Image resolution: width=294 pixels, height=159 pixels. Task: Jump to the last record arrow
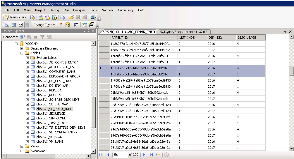click(151, 155)
